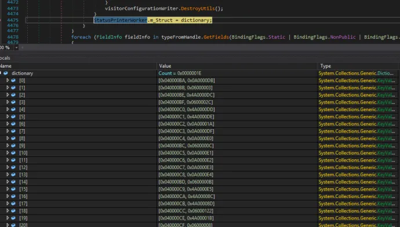Select value [0x040000BE, 0x4A0000DC]
Screen dimensions: 400x227
187,95
